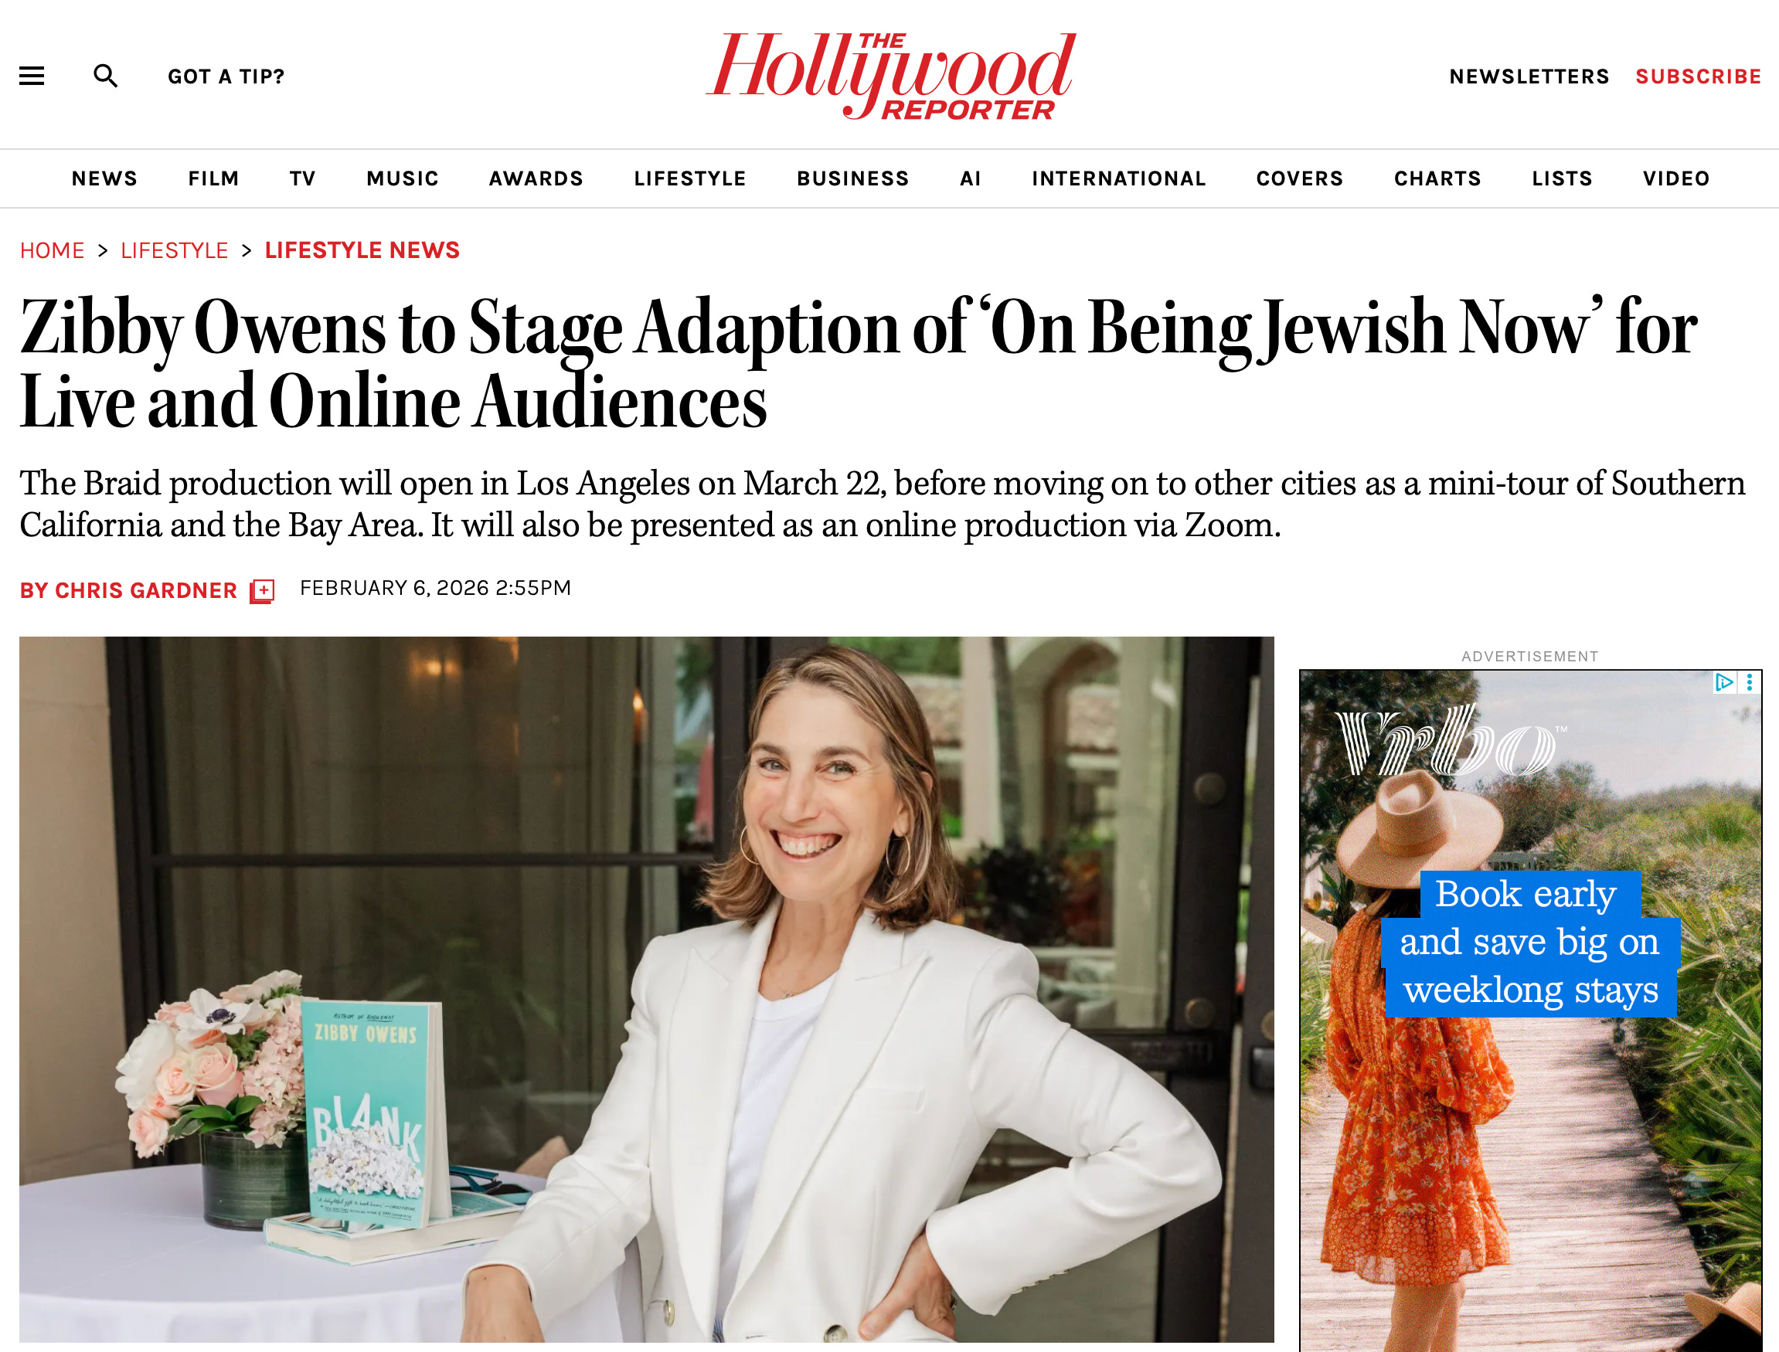Open the ad options three-dot icon
This screenshot has width=1779, height=1352.
1749,682
